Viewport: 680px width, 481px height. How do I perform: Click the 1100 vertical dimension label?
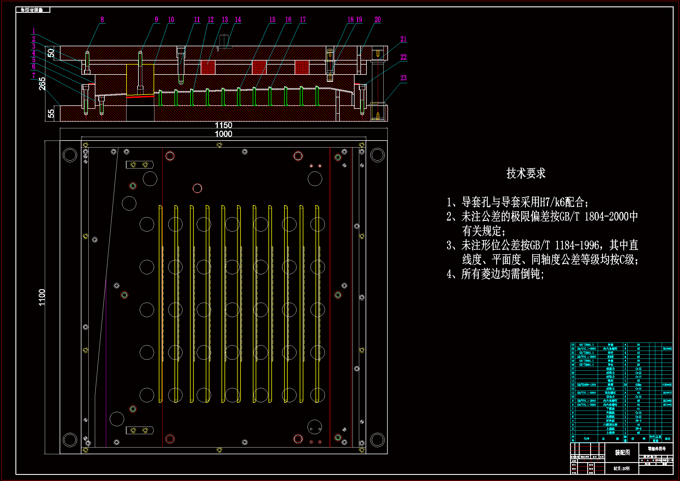(42, 297)
